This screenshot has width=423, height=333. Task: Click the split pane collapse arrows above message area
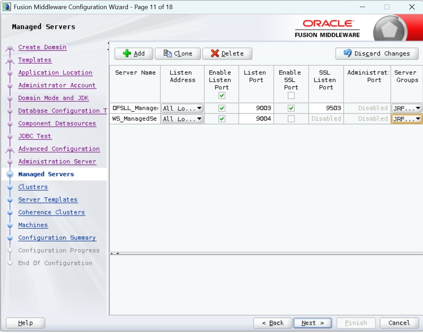click(115, 254)
